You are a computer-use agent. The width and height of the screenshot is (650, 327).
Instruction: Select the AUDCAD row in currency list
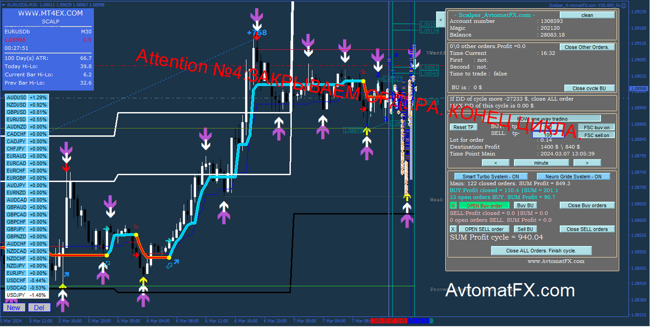tap(27, 200)
